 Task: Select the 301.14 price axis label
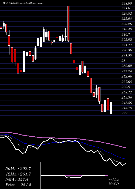pos(127,45)
